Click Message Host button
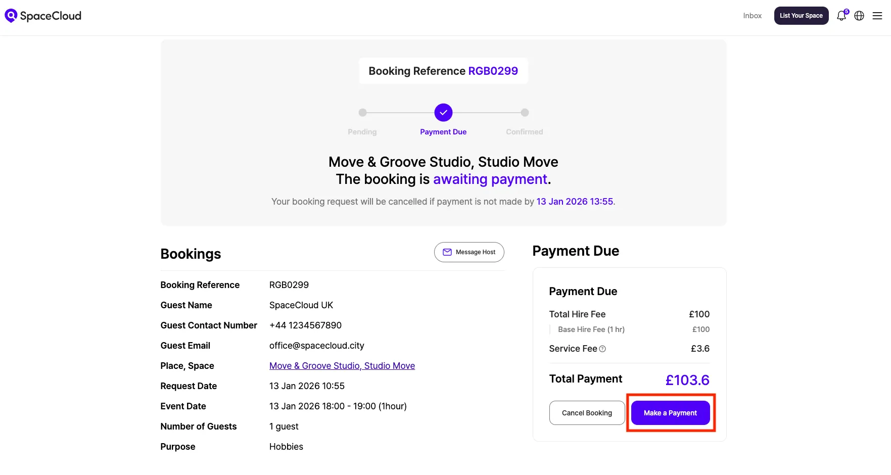 point(469,252)
